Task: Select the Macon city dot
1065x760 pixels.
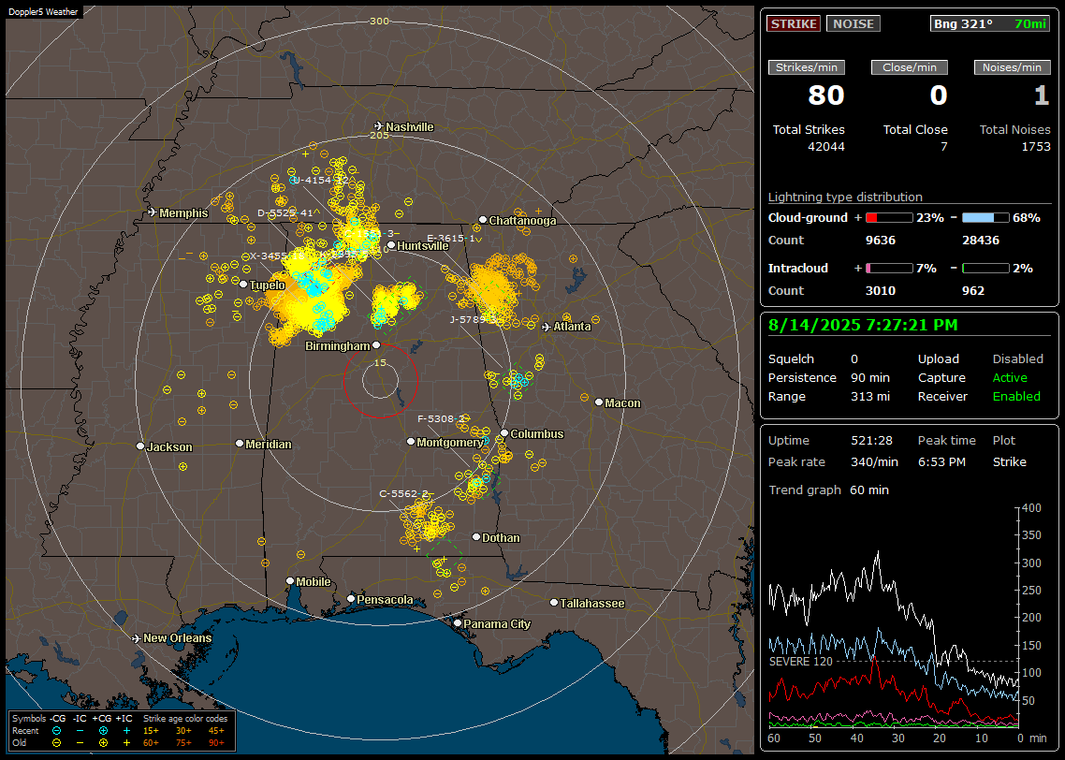Action: click(x=598, y=402)
